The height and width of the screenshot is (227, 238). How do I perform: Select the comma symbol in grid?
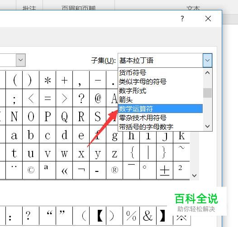point(81,80)
